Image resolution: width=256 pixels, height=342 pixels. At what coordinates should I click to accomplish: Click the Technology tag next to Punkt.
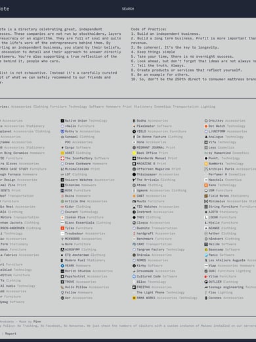click(x=230, y=159)
